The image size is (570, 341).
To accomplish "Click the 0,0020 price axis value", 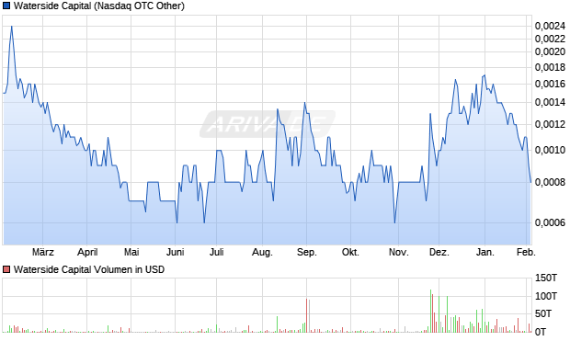I will coord(550,52).
